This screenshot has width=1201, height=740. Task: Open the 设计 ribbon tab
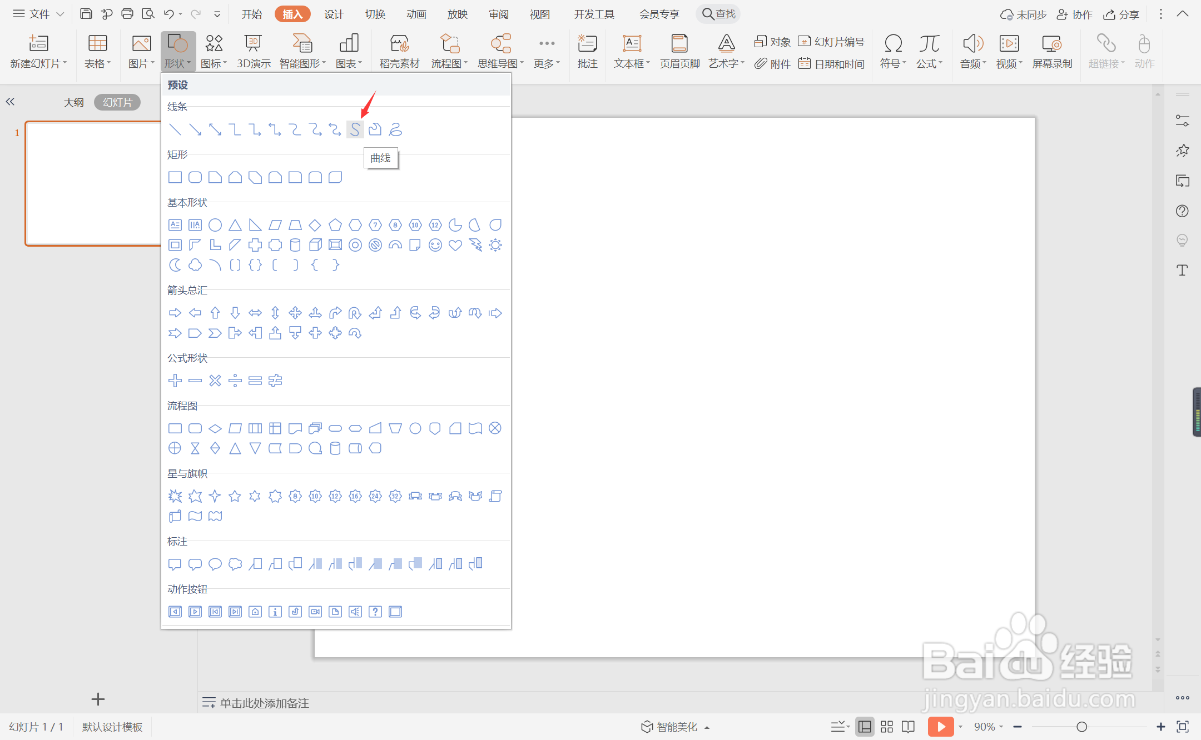tap(334, 14)
